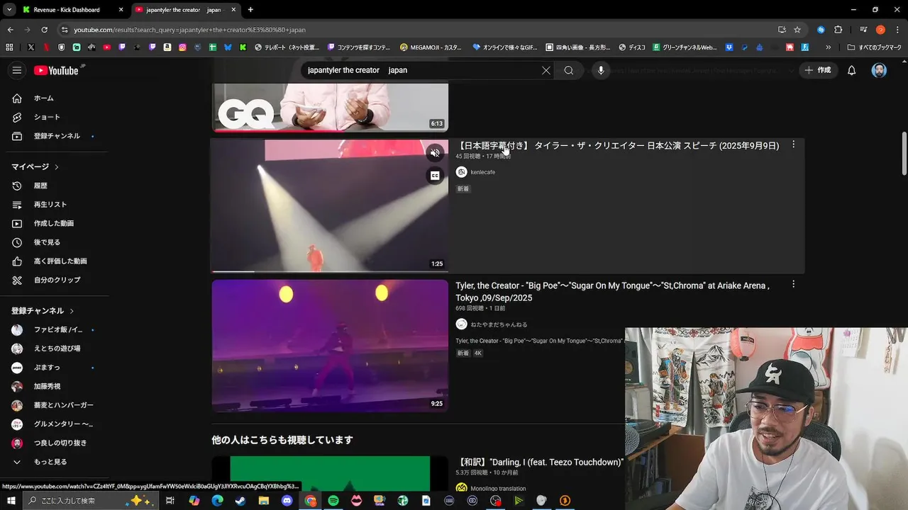Open the 日本公演 スピーチ video title
This screenshot has height=510, width=908.
617,146
